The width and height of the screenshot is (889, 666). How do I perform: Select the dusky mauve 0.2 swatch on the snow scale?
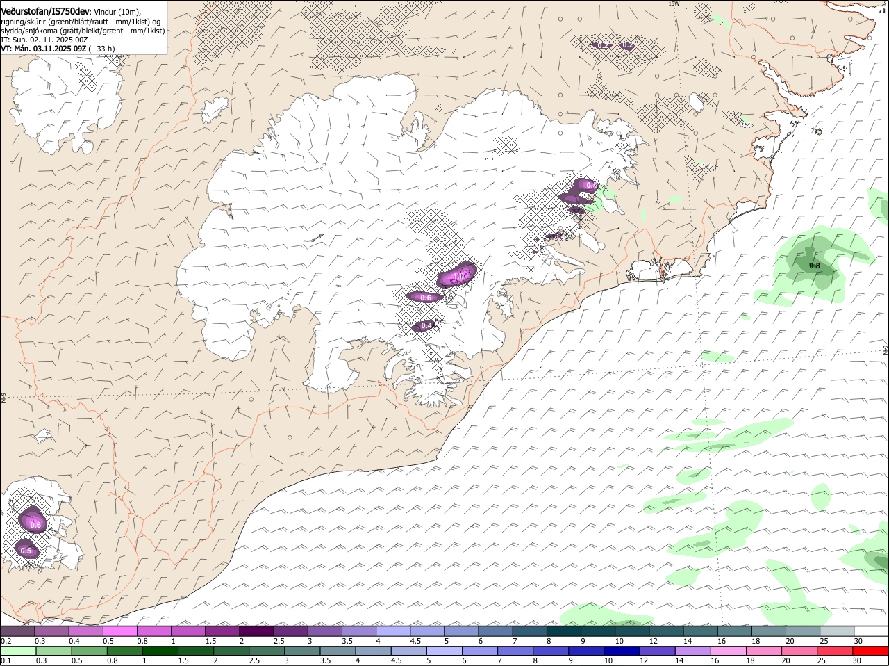(18, 631)
